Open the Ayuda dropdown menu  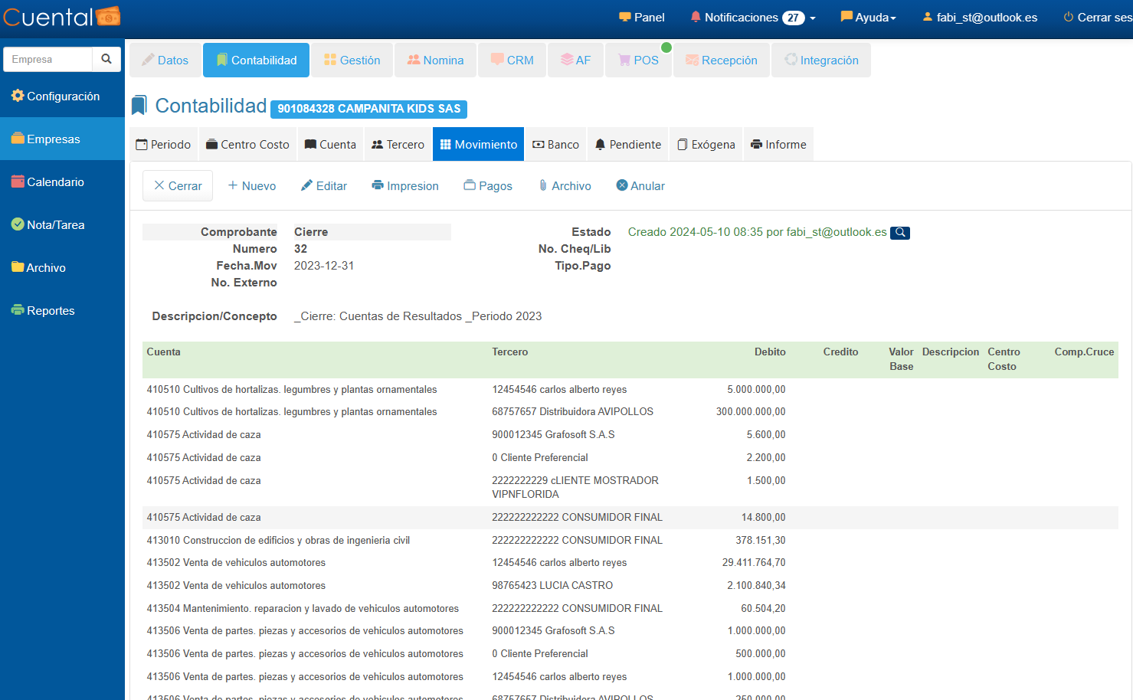coord(868,18)
